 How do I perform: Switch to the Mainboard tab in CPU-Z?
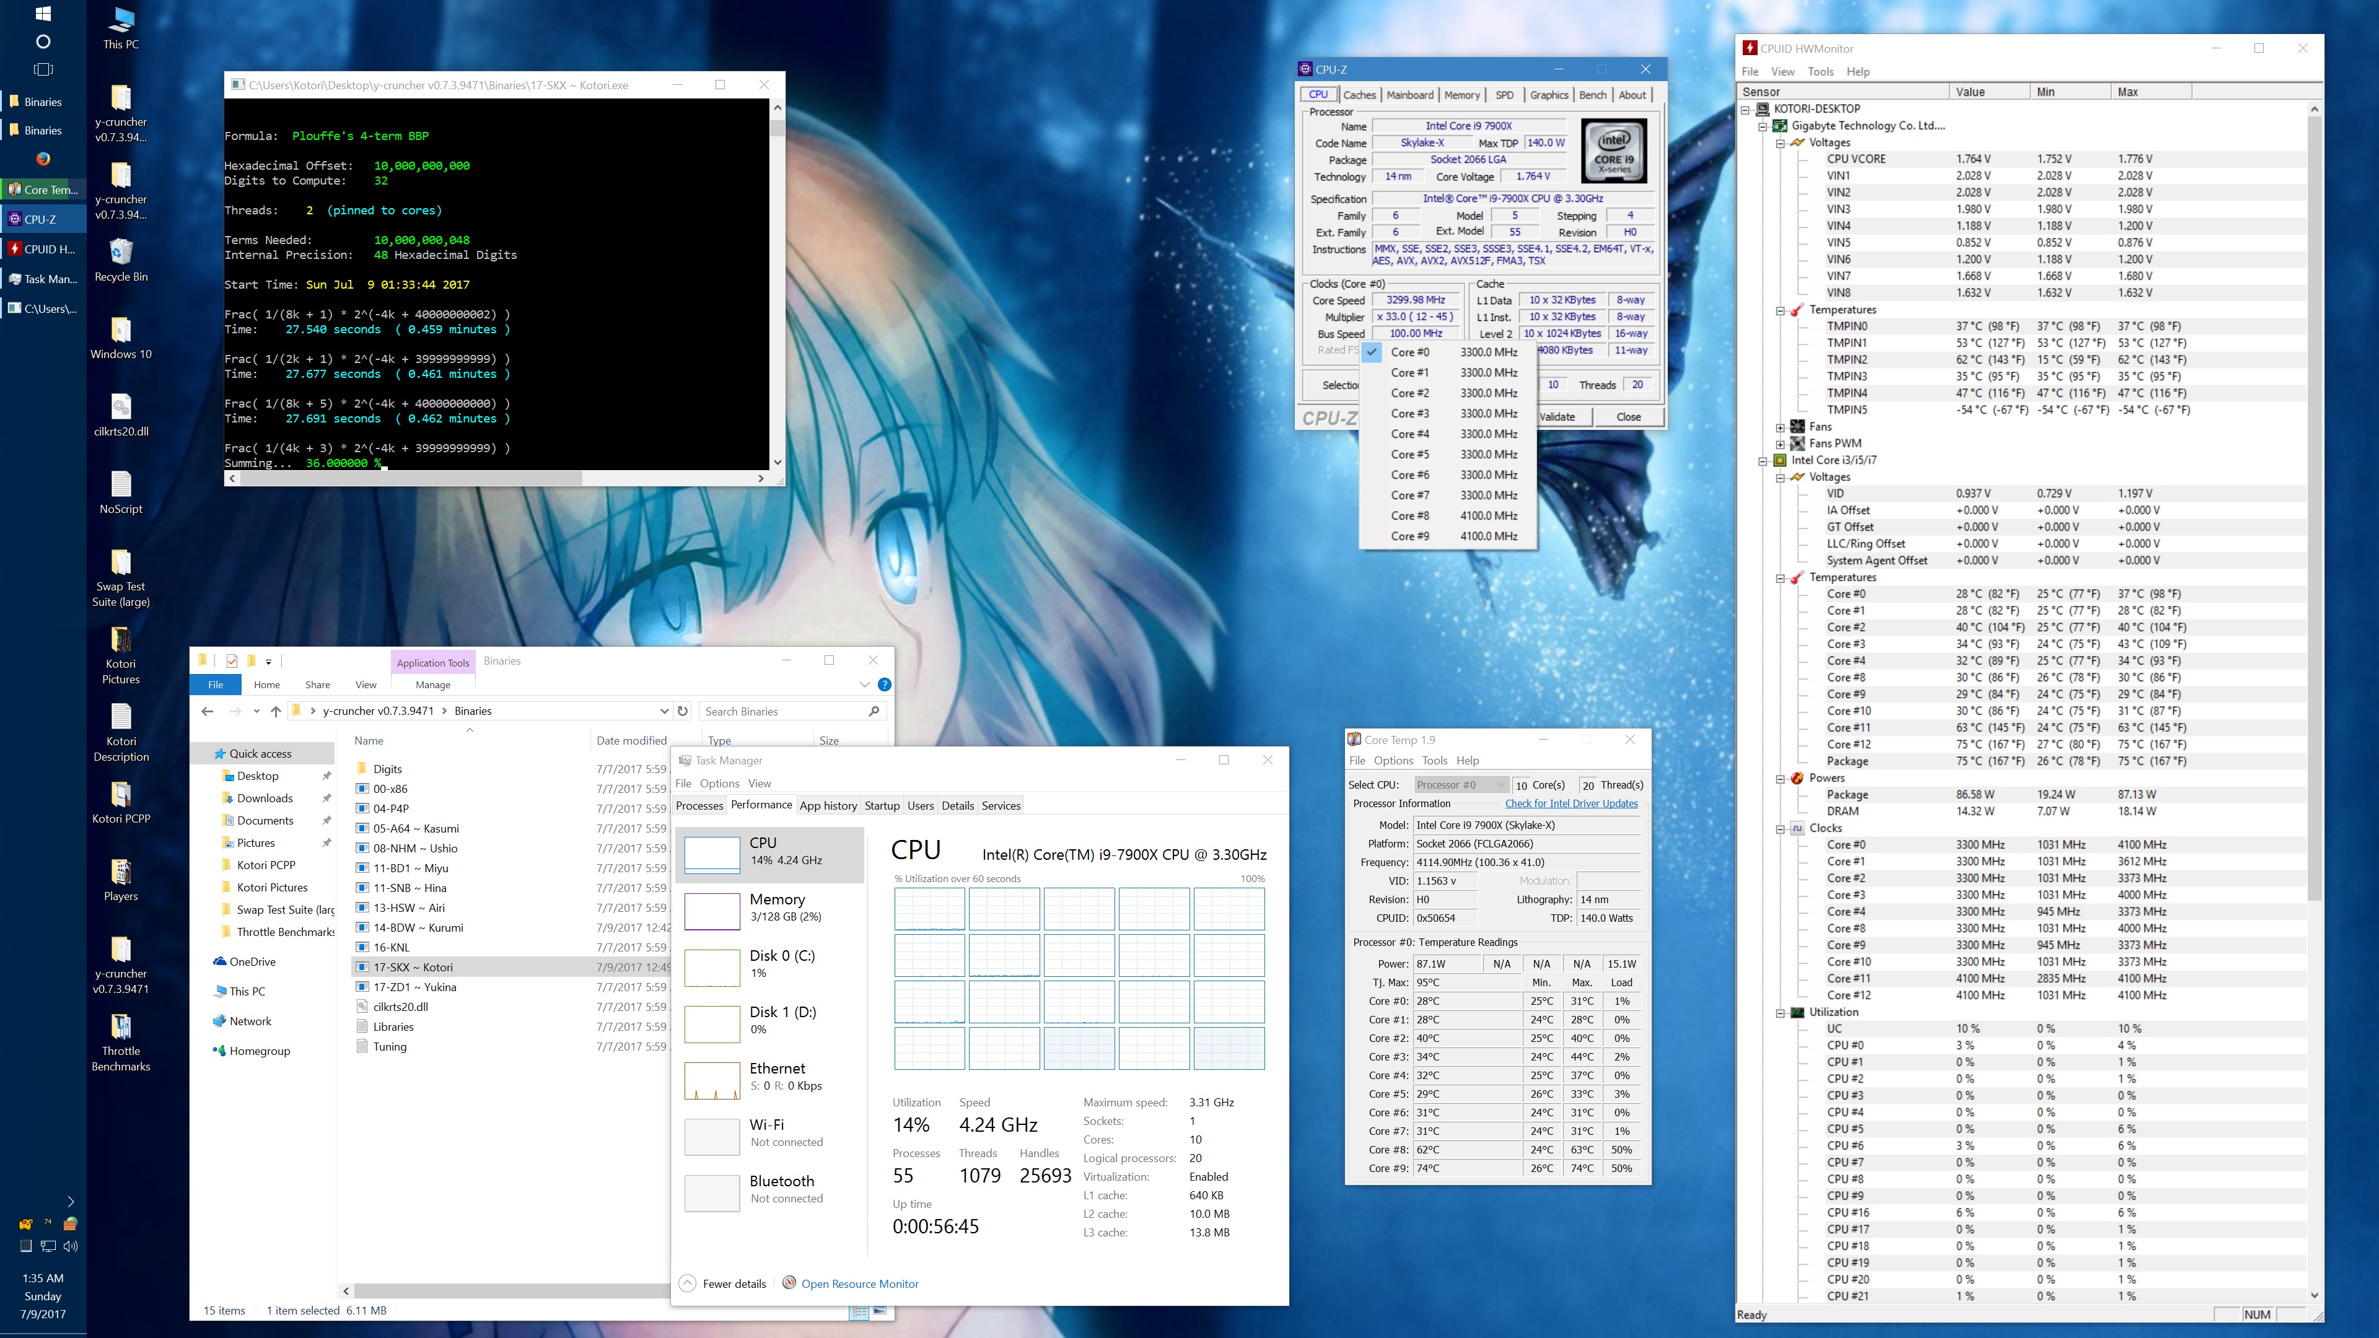1409,95
